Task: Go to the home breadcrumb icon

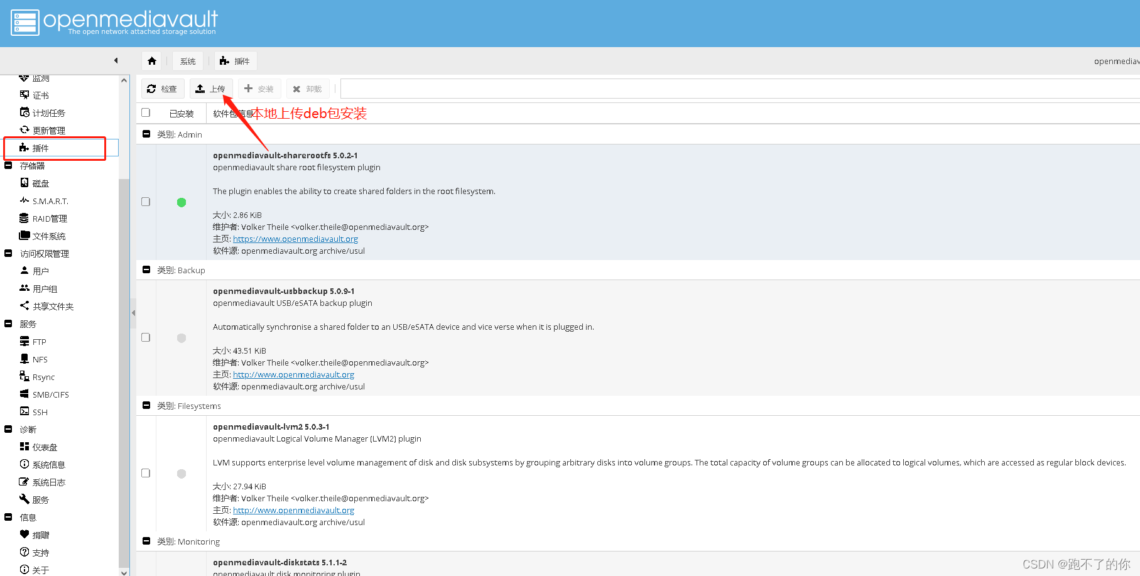Action: click(x=152, y=61)
